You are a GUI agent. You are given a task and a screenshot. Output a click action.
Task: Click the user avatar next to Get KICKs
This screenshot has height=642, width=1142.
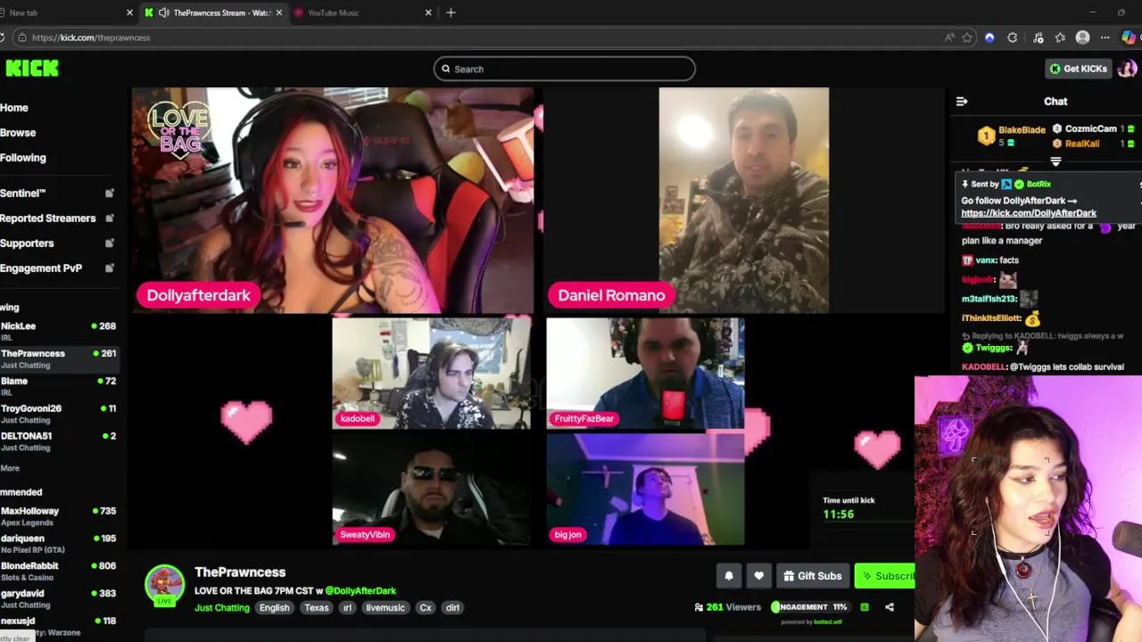click(1127, 69)
